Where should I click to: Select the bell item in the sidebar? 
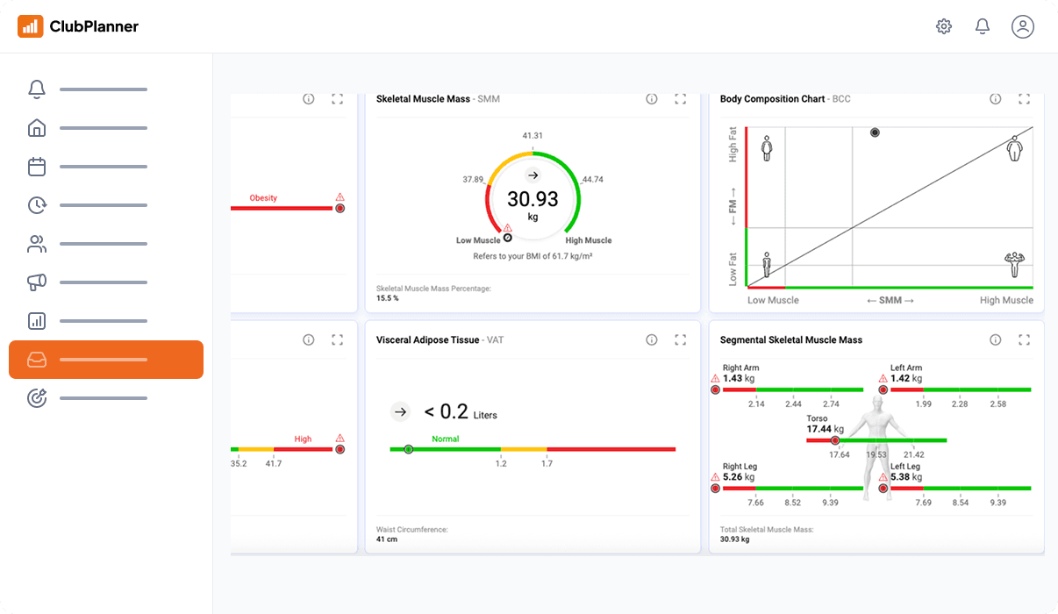tap(37, 89)
